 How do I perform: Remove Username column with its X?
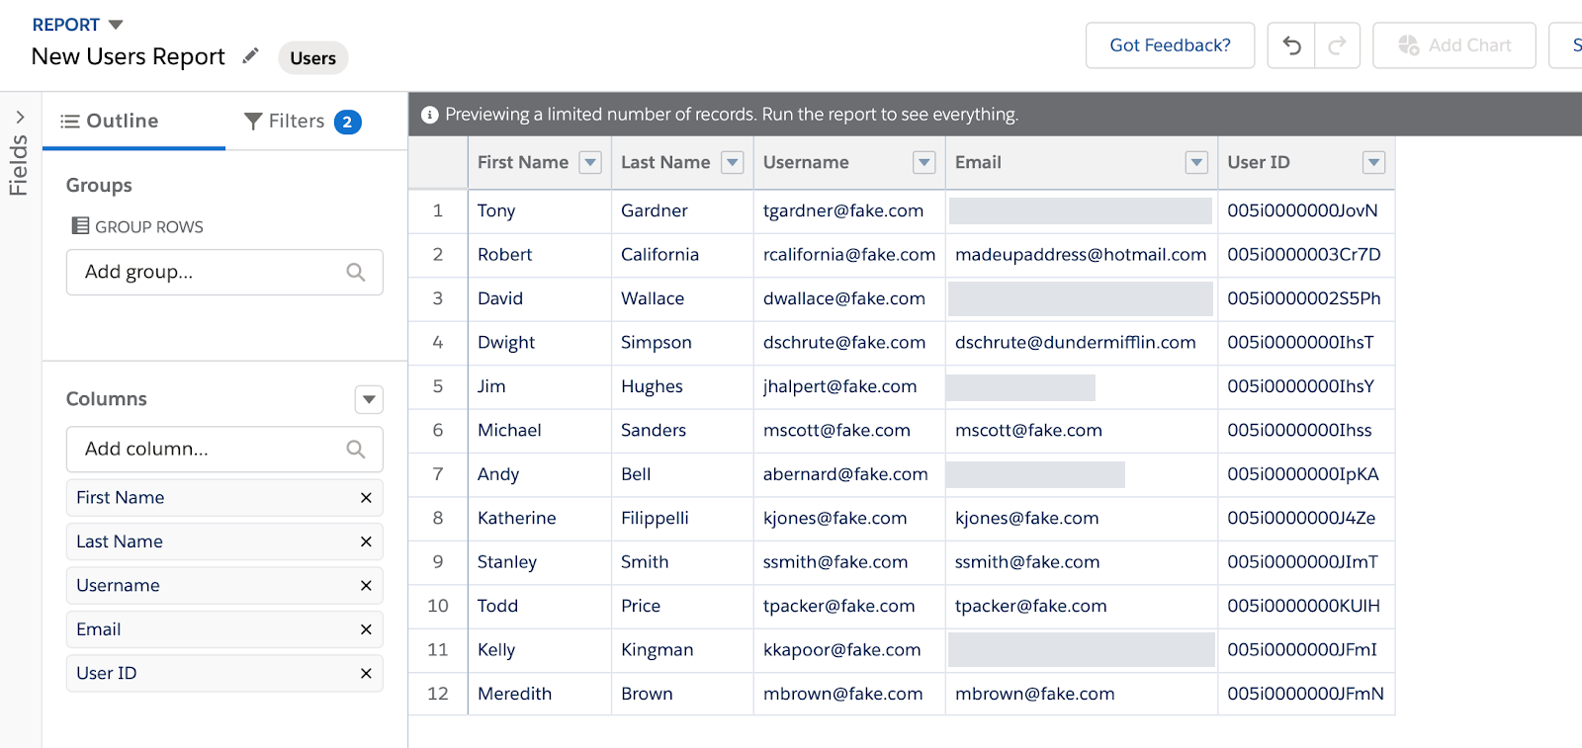coord(366,586)
